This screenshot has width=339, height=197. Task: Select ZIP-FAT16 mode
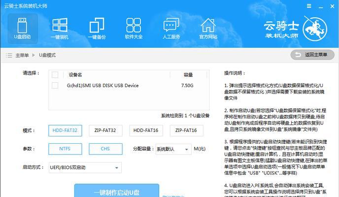186,131
